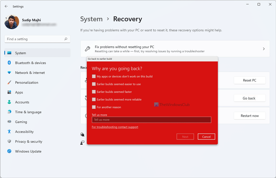Click the Personalization paintbrush icon
Viewport: 276px width, 178px height.
(9, 82)
